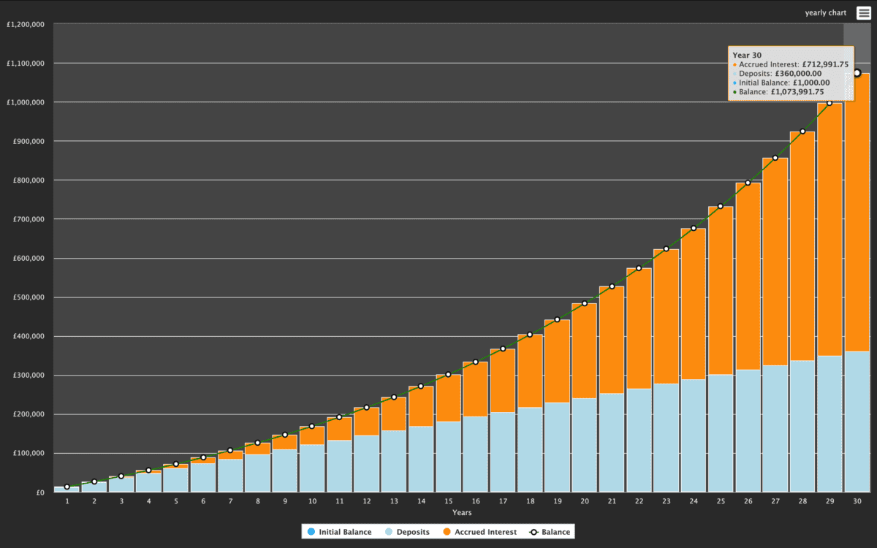Click the Balance marker above Year 5

point(176,464)
